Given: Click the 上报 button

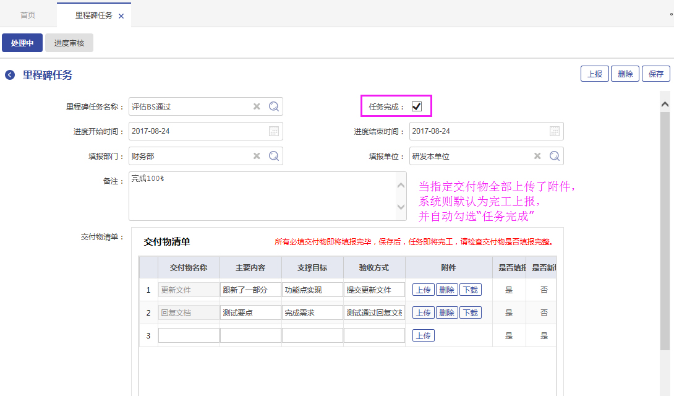Looking at the screenshot, I should pos(595,74).
